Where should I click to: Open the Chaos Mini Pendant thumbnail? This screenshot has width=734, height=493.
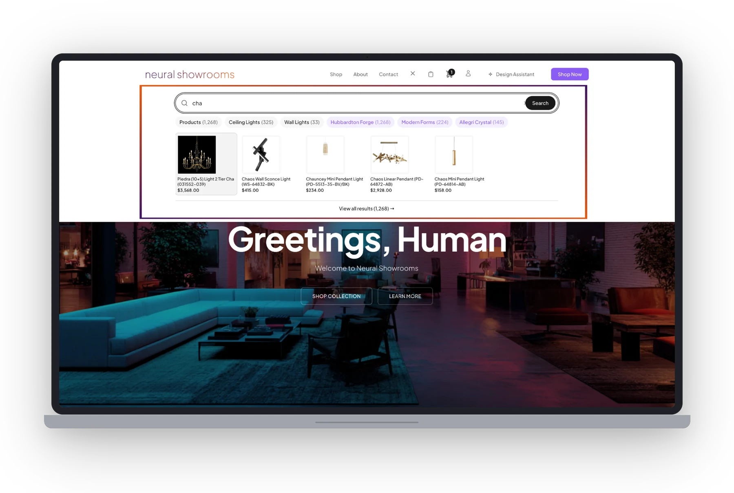pos(454,155)
